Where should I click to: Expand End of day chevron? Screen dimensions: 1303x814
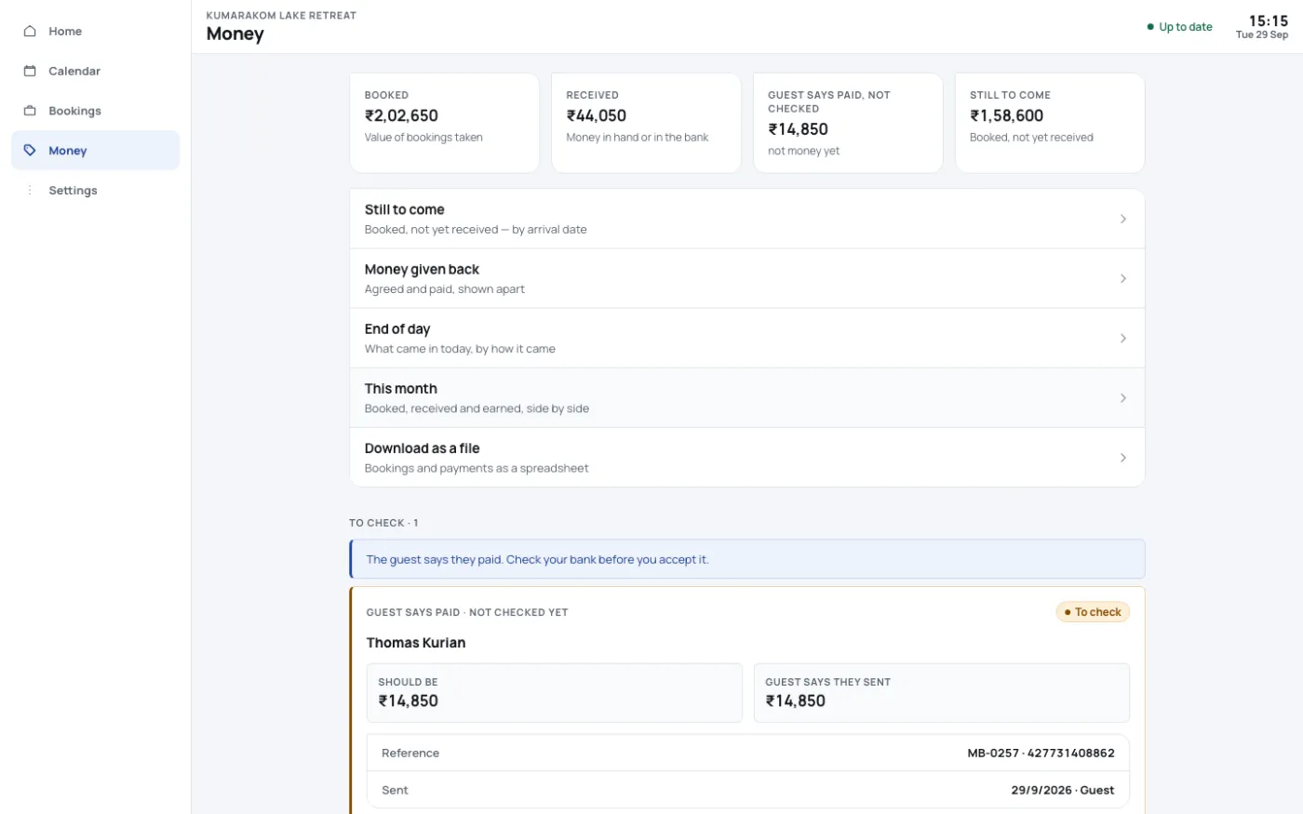tap(1123, 338)
